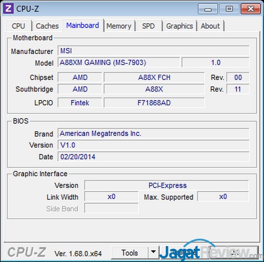Click the Tools button

[x=130, y=253]
